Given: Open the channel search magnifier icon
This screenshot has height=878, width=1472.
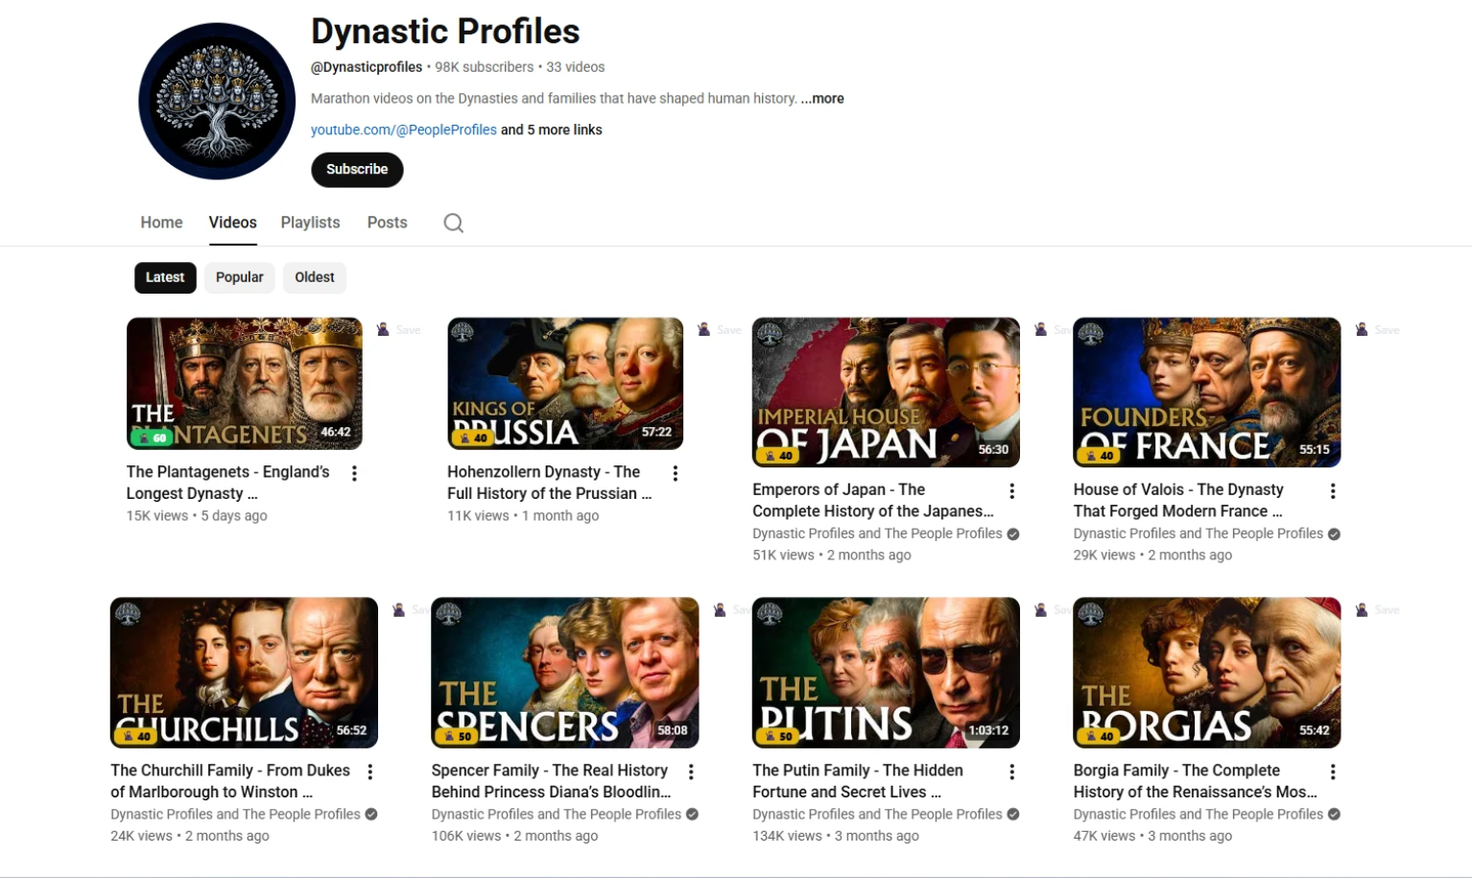Looking at the screenshot, I should click(x=454, y=223).
